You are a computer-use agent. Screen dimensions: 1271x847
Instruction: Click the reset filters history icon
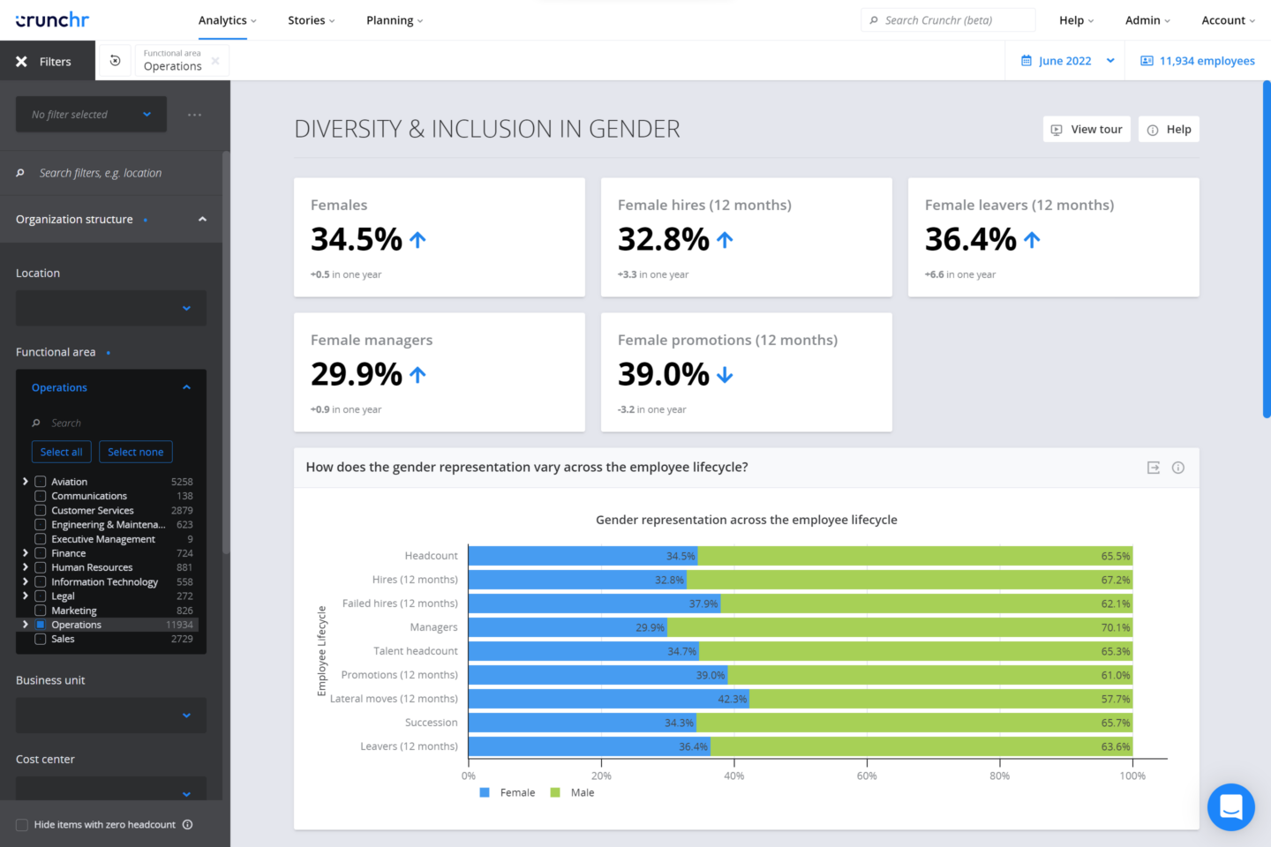[x=115, y=61]
